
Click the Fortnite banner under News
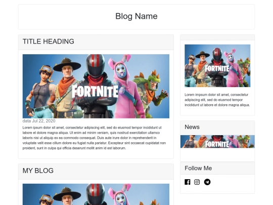[x=217, y=142]
